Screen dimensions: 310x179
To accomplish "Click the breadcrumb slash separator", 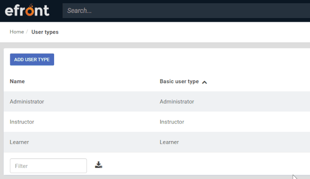I will (x=27, y=32).
